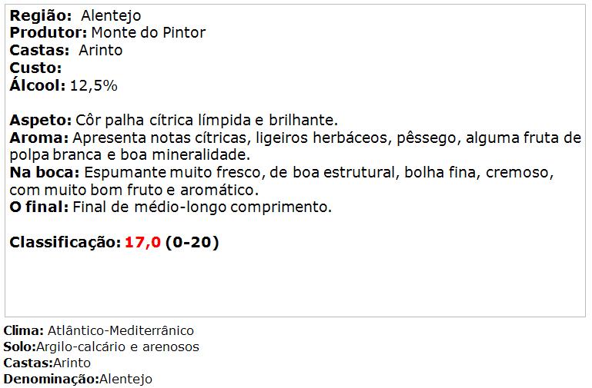The height and width of the screenshot is (388, 592).
Task: Click the Região label
Action: pyautogui.click(x=40, y=16)
